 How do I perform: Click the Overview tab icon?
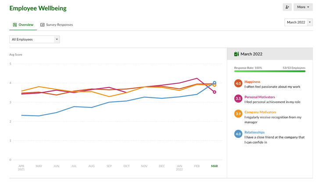coord(15,25)
